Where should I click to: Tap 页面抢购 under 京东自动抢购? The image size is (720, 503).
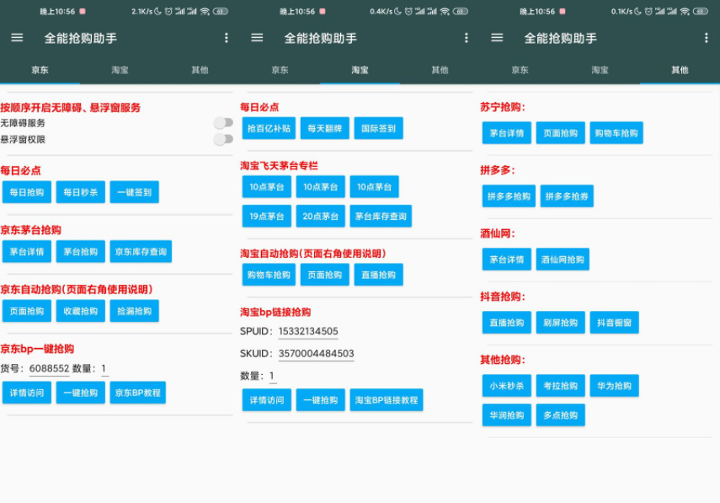(x=27, y=311)
